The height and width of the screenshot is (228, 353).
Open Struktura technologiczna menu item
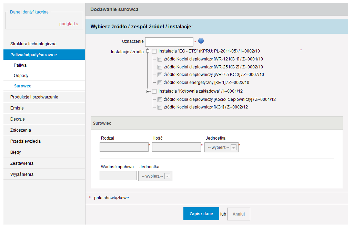[x=44, y=44]
